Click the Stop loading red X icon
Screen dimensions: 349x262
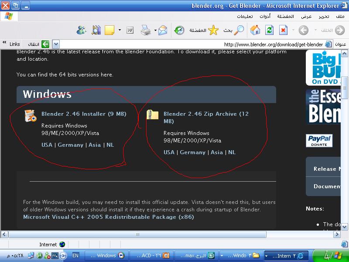click(283, 30)
